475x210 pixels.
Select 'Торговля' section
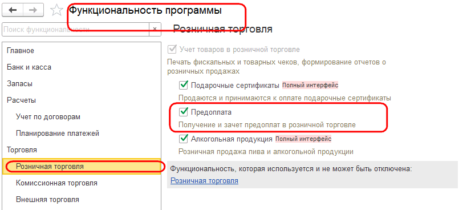point(81,150)
